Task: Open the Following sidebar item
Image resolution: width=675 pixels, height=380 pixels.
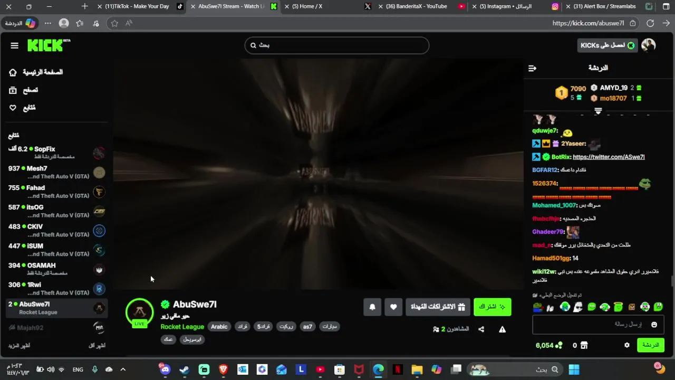Action: (22, 108)
